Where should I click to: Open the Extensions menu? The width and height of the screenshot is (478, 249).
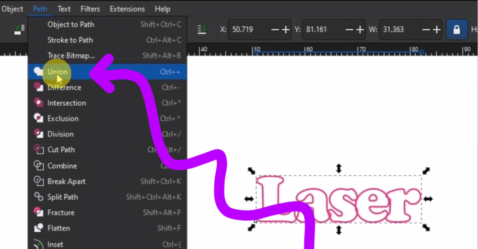[127, 9]
